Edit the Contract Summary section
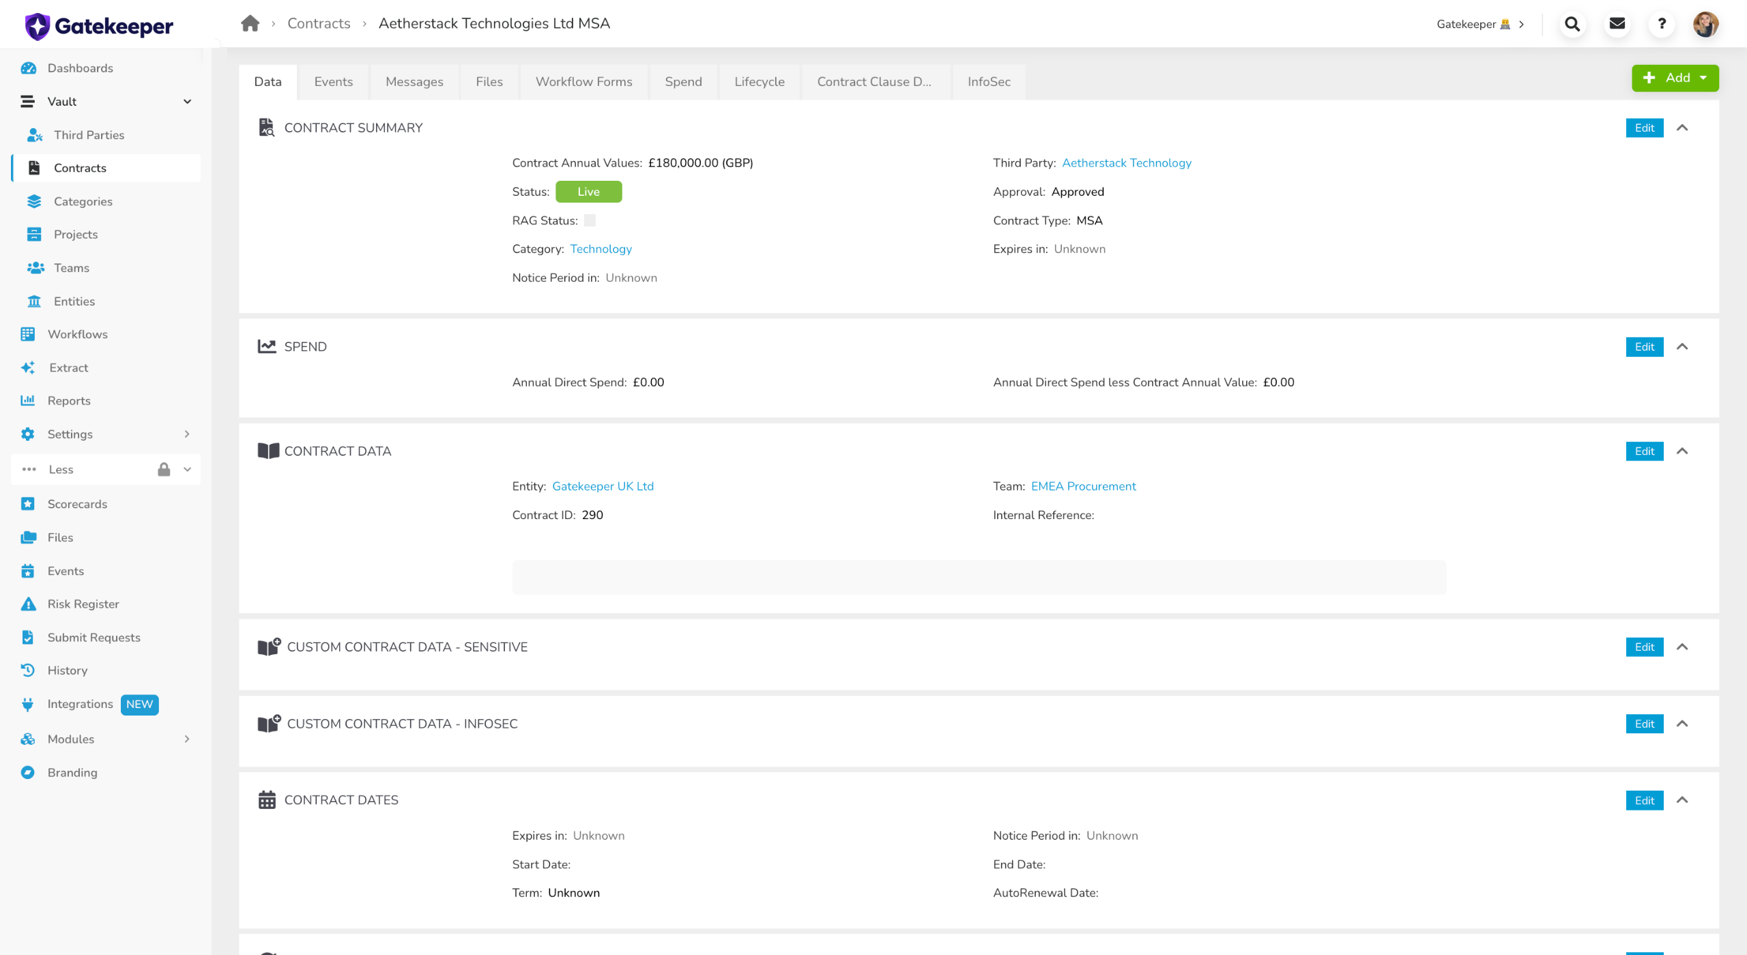Image resolution: width=1747 pixels, height=955 pixels. coord(1645,128)
